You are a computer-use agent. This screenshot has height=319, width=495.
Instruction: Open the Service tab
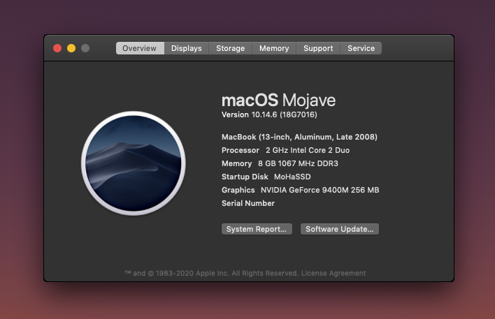coord(361,48)
